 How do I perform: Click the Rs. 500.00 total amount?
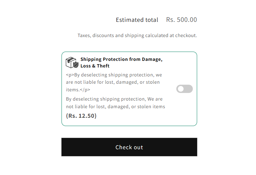tap(182, 20)
